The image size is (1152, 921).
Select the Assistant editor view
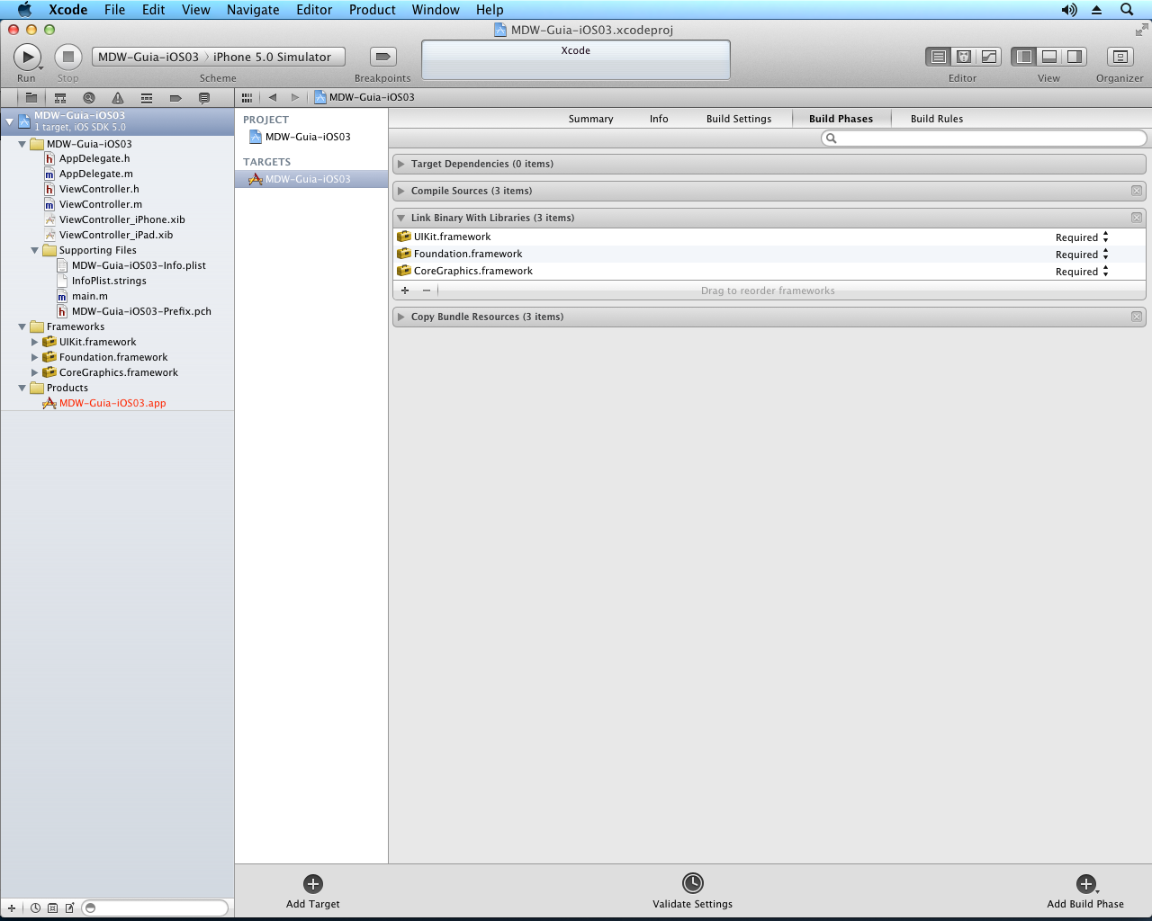[x=963, y=57]
